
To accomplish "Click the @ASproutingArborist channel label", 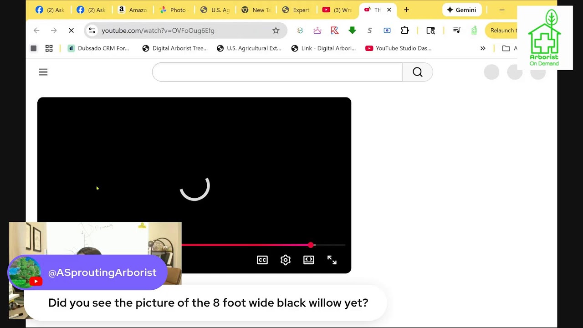I will [x=102, y=272].
